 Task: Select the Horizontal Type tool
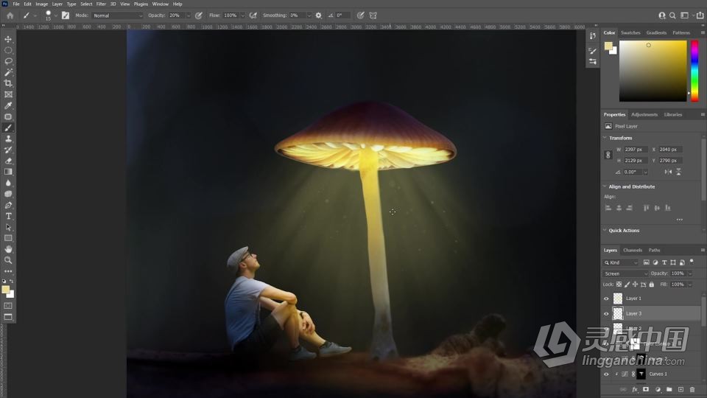(x=8, y=216)
